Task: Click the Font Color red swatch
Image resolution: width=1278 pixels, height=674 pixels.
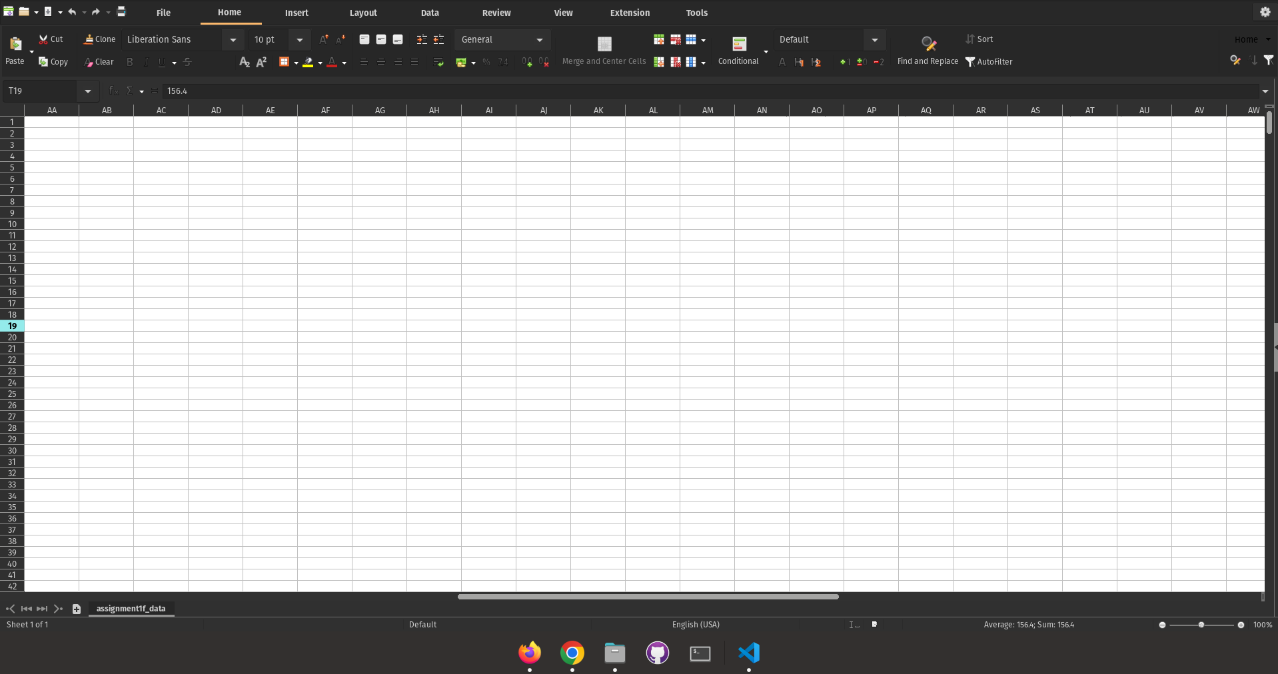Action: pyautogui.click(x=332, y=62)
